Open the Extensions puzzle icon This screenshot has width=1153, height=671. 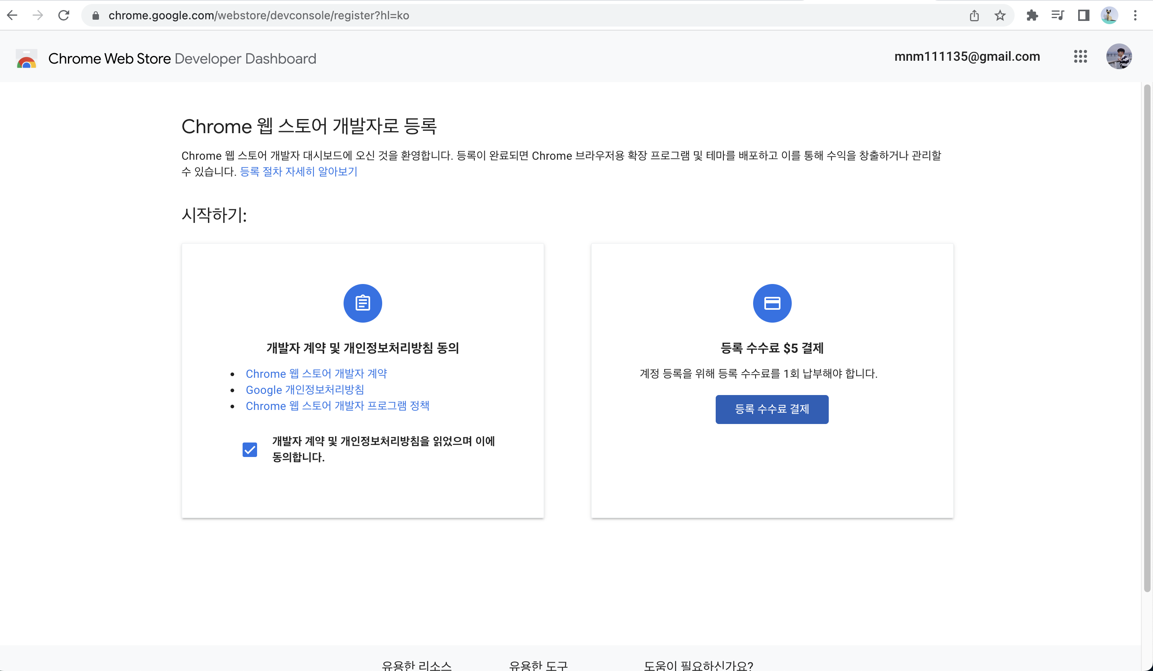click(x=1032, y=16)
